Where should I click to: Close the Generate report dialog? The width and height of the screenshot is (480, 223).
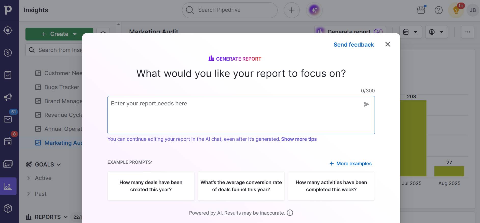point(388,44)
